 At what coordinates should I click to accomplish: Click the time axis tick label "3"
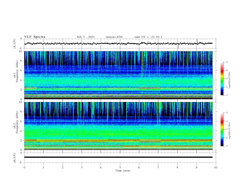pos(82,167)
